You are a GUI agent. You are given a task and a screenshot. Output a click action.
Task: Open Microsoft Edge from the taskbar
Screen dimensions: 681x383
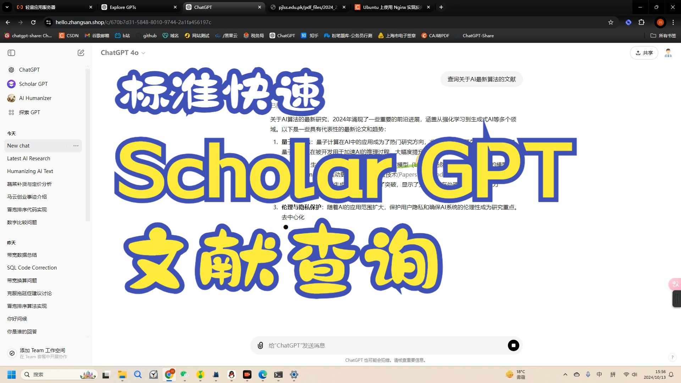click(263, 374)
